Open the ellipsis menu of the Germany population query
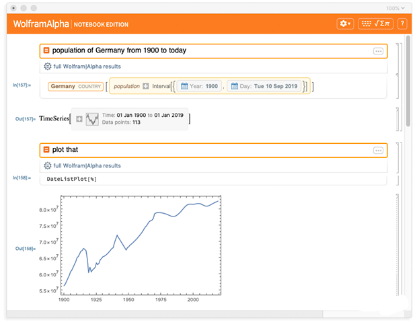Screen dimensions: 417x322 click(x=378, y=51)
